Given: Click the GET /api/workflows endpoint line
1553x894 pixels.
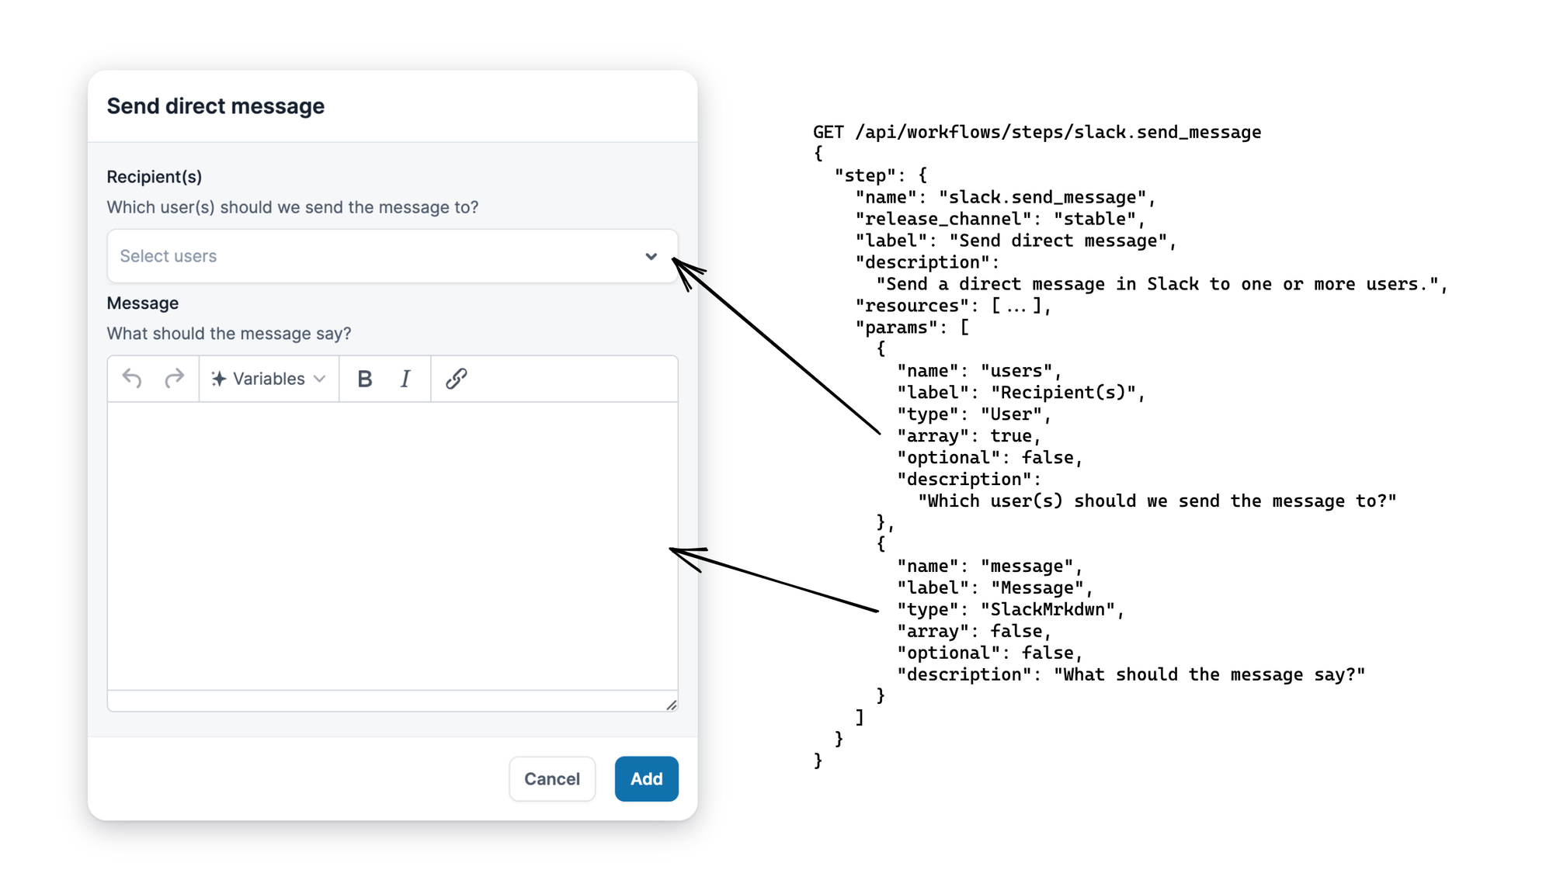Looking at the screenshot, I should click(1037, 133).
